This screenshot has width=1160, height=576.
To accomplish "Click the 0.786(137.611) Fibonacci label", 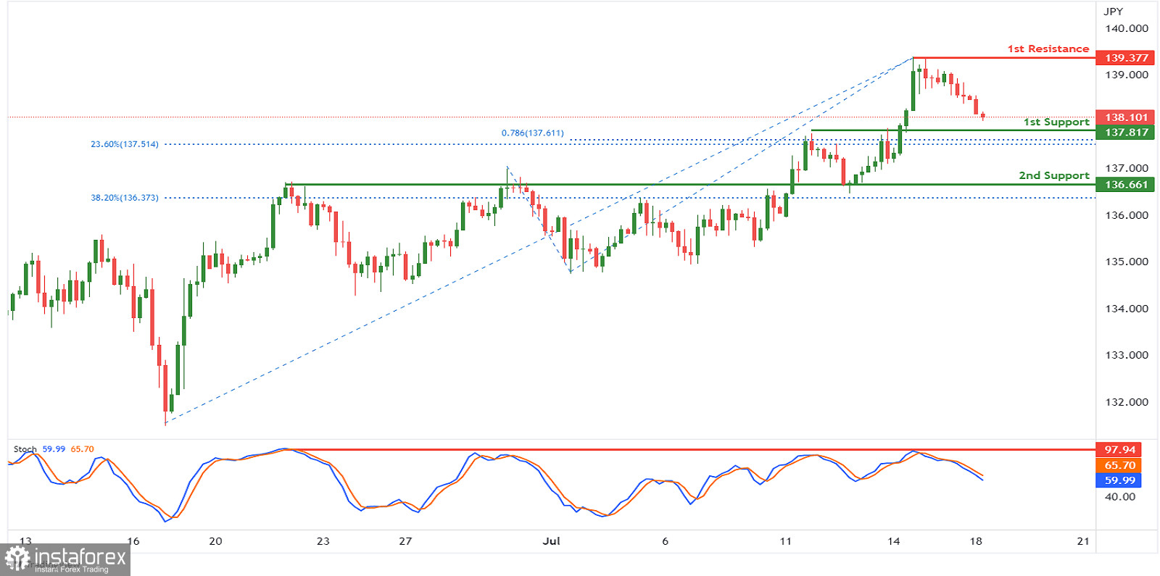I will click(532, 133).
